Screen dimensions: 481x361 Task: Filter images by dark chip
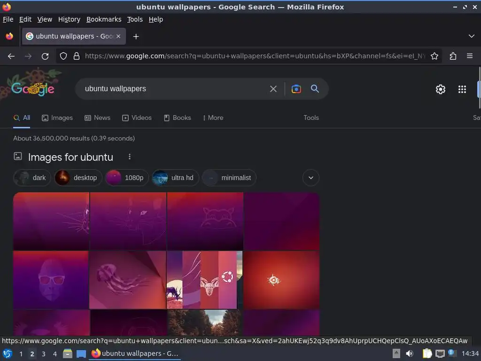[x=32, y=178]
